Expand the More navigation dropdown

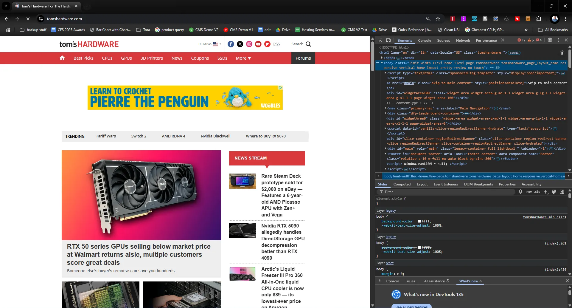click(x=243, y=58)
